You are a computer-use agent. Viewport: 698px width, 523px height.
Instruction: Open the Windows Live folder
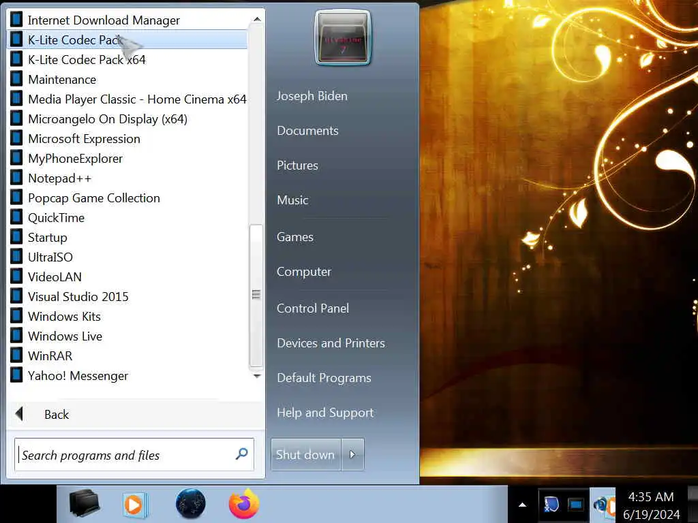[127, 336]
